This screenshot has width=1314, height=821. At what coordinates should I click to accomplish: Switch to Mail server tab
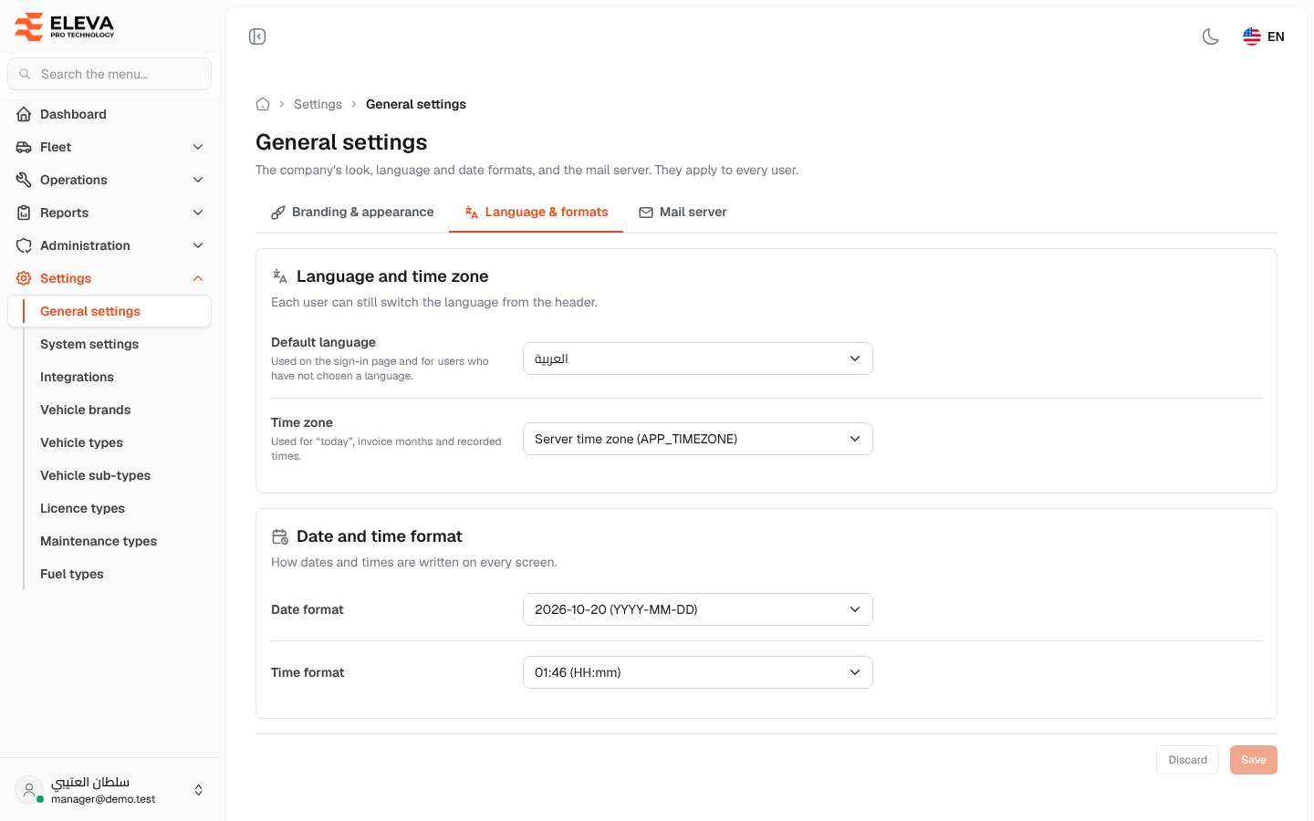click(x=683, y=212)
